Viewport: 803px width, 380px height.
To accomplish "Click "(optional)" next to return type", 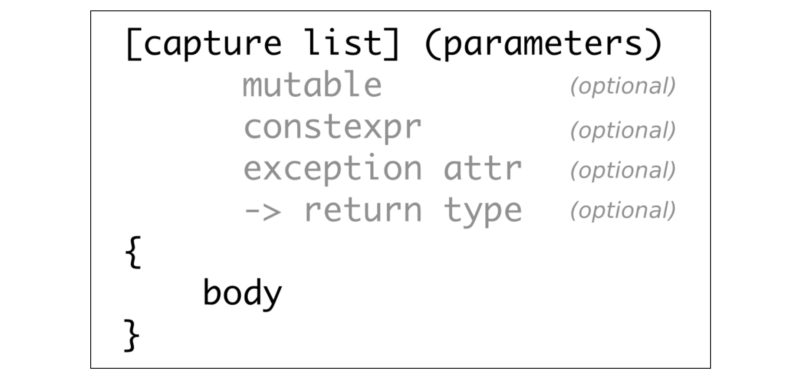I will point(623,210).
